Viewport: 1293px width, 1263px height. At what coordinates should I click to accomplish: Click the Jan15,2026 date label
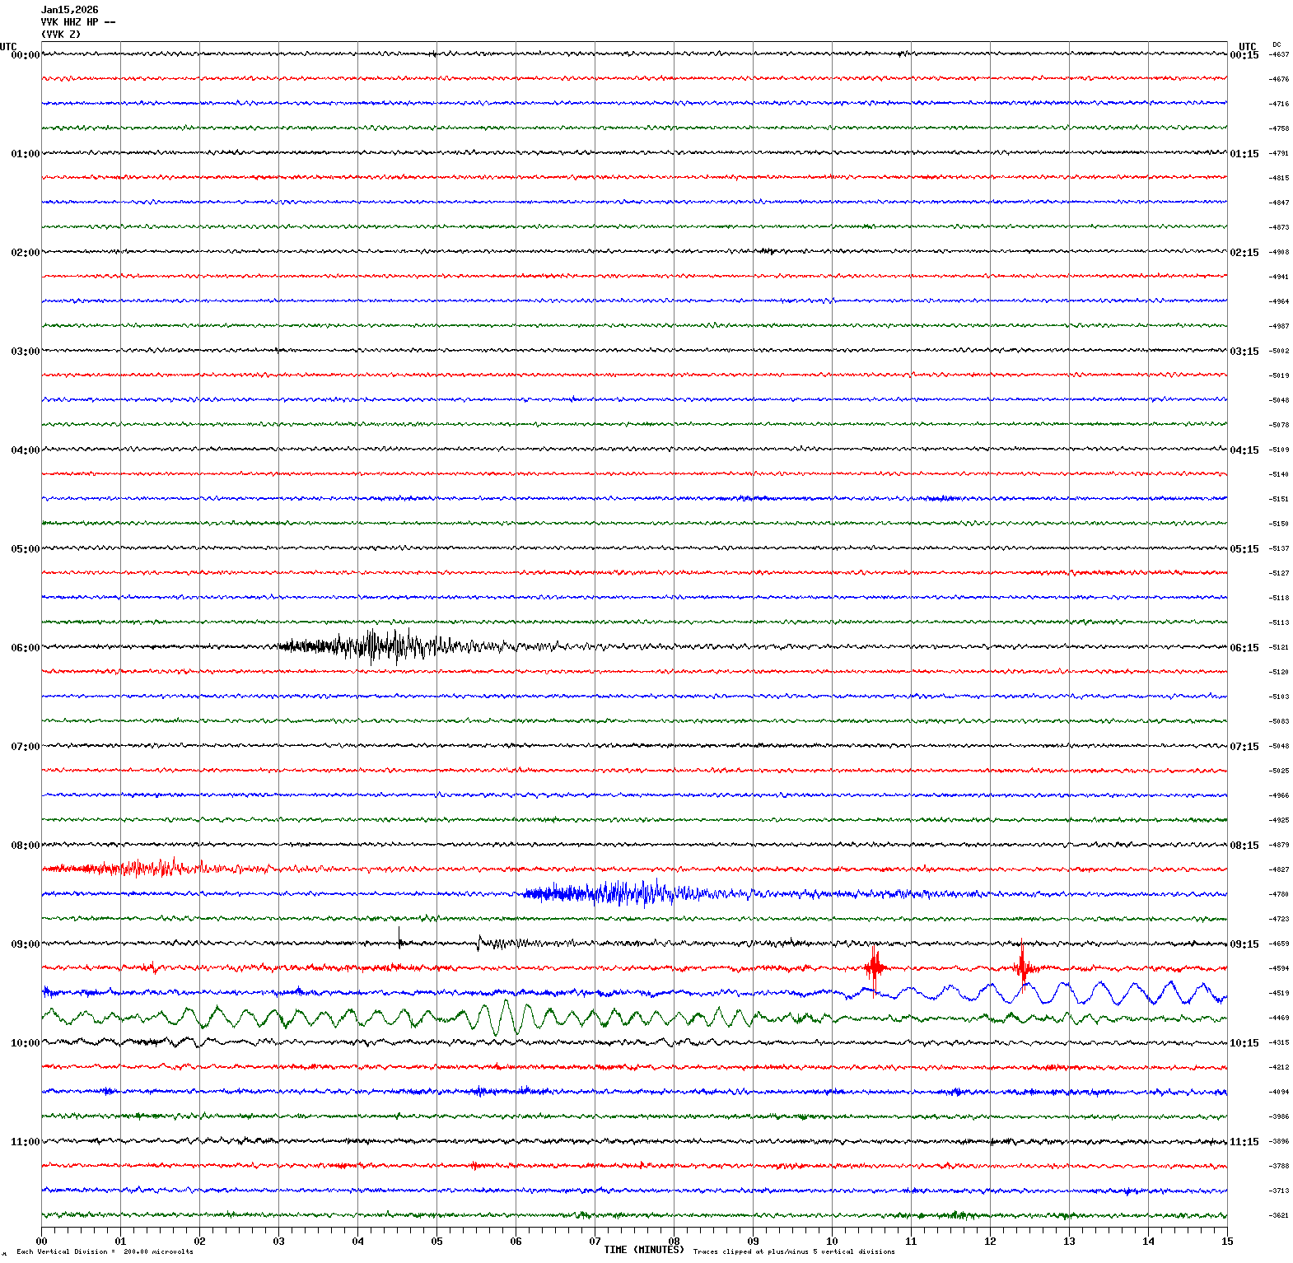click(69, 10)
